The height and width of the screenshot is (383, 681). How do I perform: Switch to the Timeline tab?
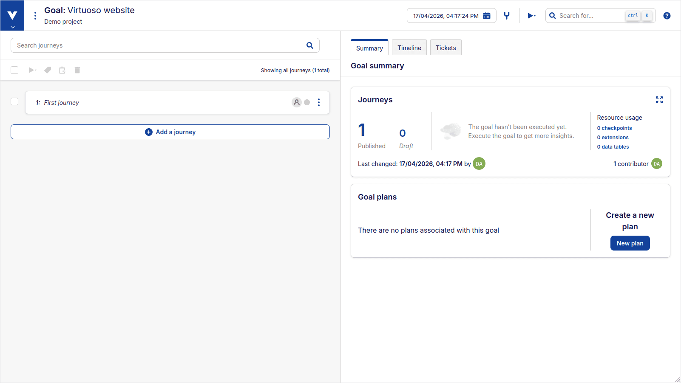pyautogui.click(x=409, y=48)
